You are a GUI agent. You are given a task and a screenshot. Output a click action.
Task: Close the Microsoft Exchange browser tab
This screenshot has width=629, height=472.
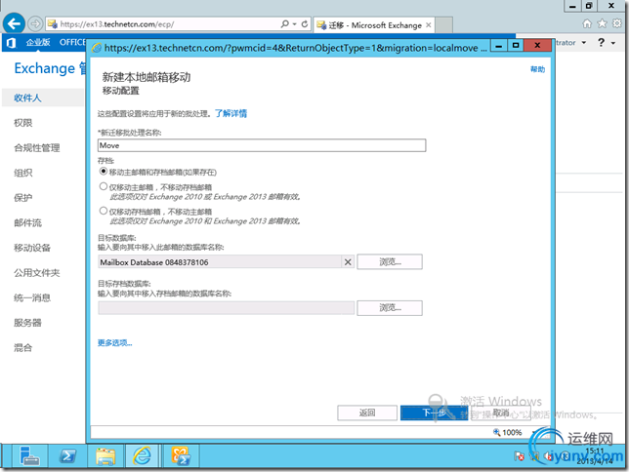click(x=429, y=24)
